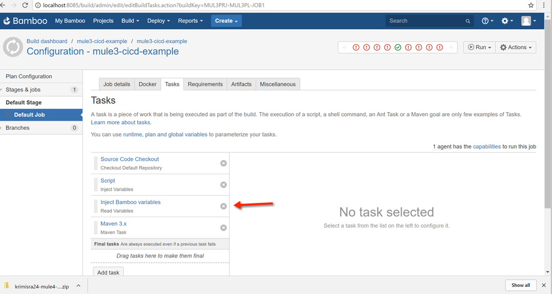Remove the Source Code Checkout task
This screenshot has width=552, height=294.
(223, 163)
